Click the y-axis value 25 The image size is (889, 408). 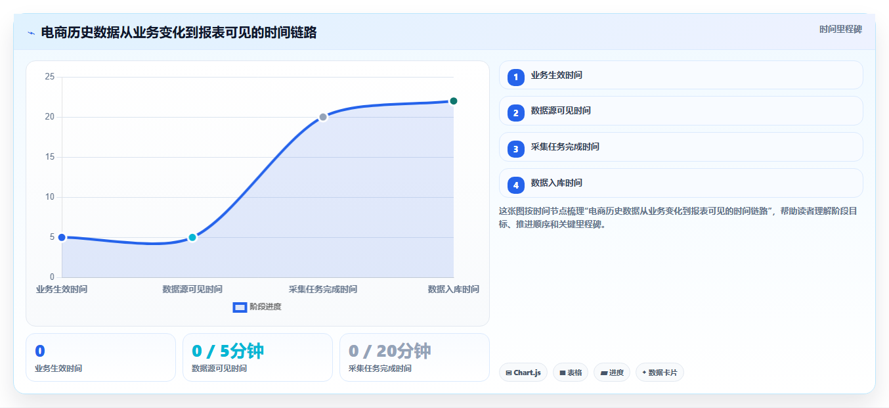(x=49, y=77)
